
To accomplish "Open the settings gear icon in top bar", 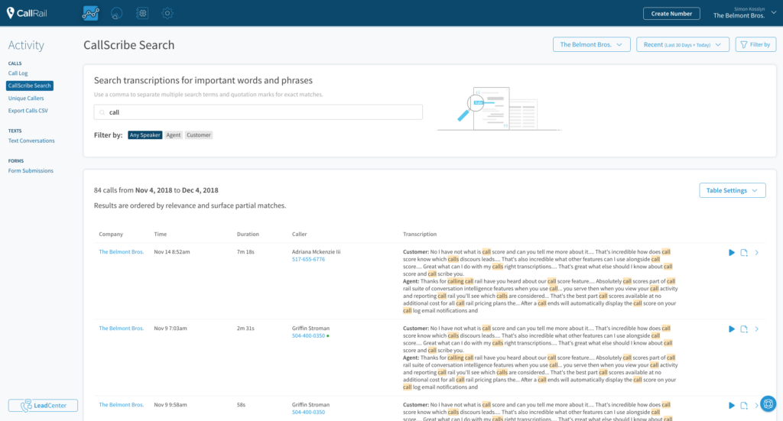I will (x=167, y=13).
